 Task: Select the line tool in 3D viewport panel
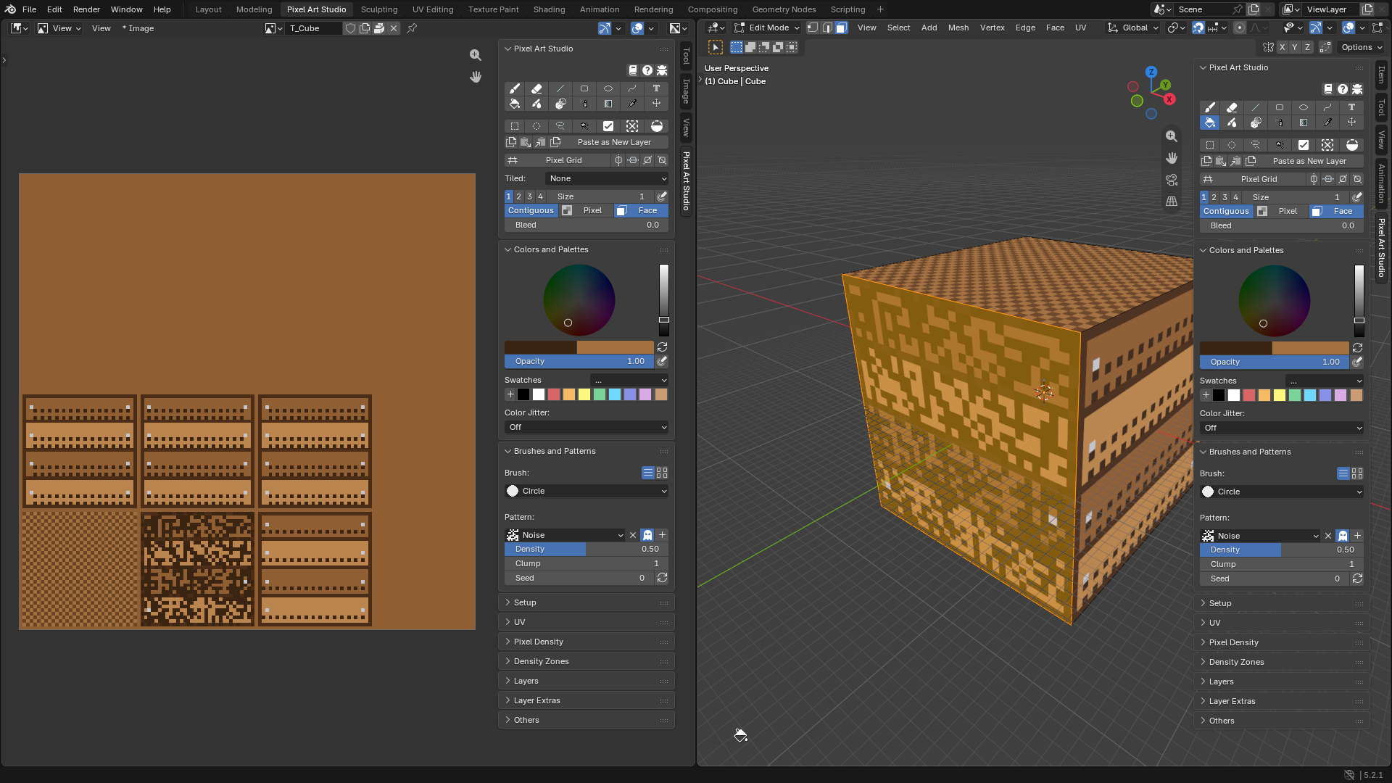point(1256,107)
